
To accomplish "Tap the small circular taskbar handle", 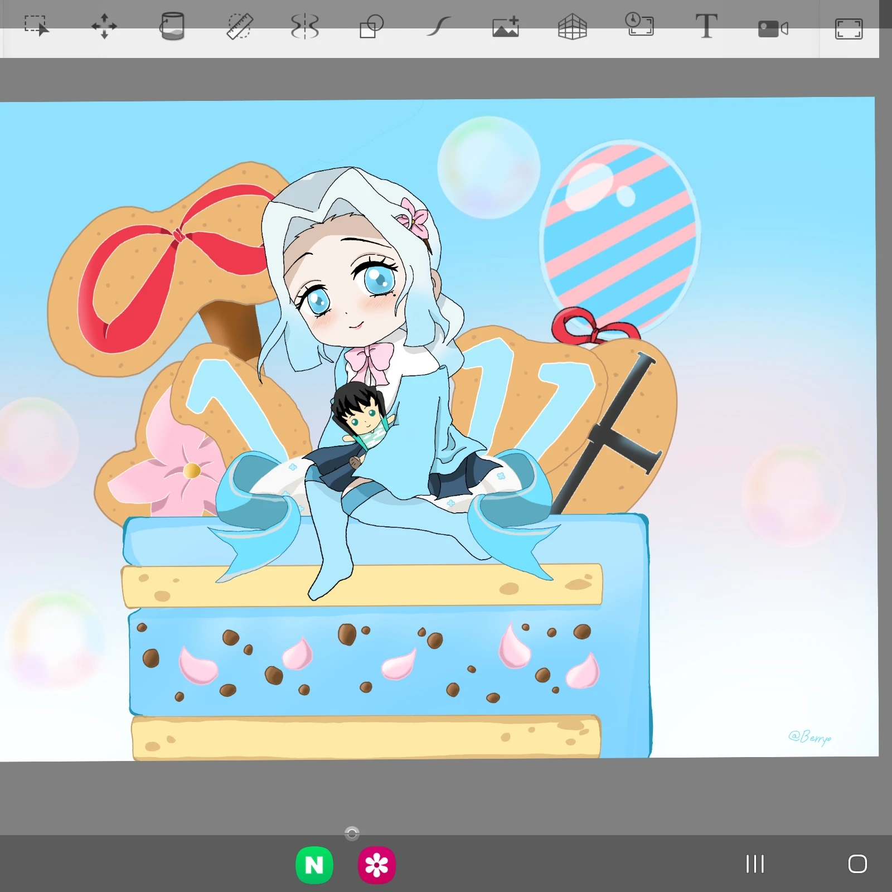I will pos(352,833).
